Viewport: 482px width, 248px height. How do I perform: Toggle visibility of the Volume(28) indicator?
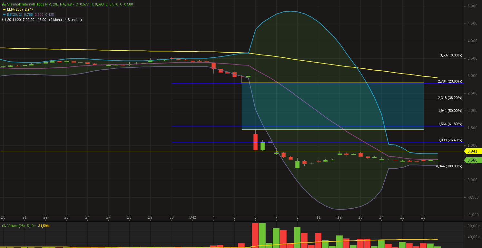coord(16,226)
